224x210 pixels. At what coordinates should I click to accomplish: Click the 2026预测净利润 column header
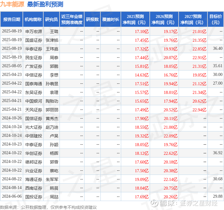click(x=164, y=19)
